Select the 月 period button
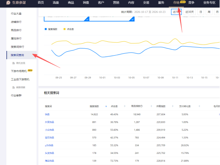220x165 pixels. [217, 12]
